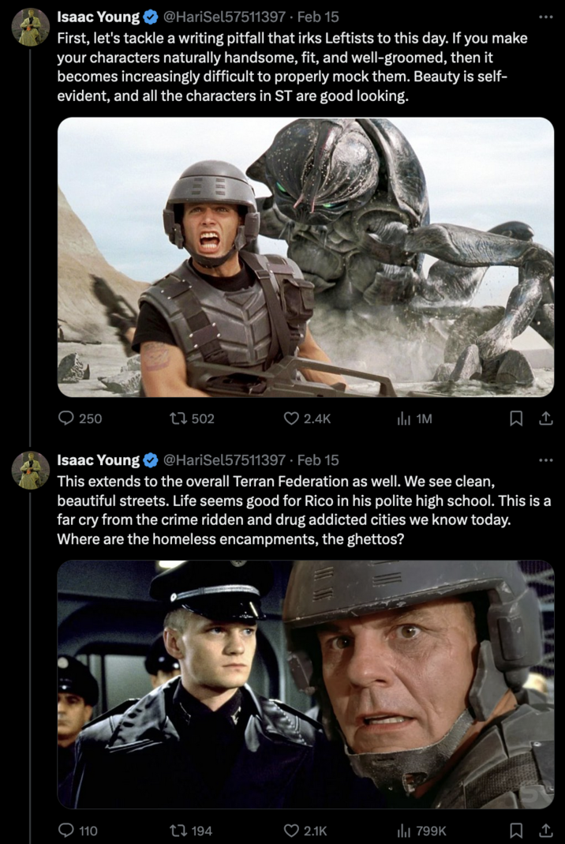The height and width of the screenshot is (844, 565).
Task: Click Isaac Young's avatar on first tweet
Action: 30,27
